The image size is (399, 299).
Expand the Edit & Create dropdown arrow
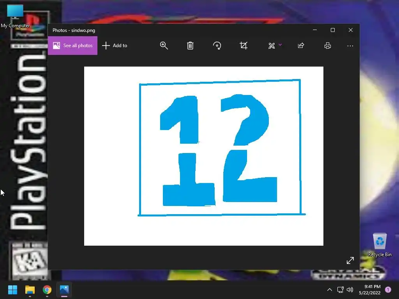click(x=280, y=45)
